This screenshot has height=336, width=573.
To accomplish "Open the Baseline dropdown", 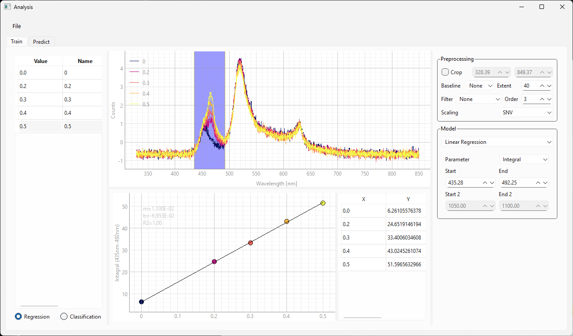I will [x=480, y=86].
